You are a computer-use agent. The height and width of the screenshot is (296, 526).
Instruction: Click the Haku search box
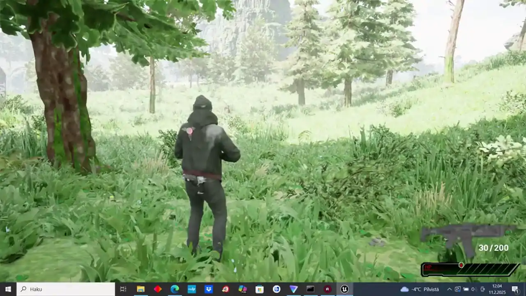(x=66, y=289)
